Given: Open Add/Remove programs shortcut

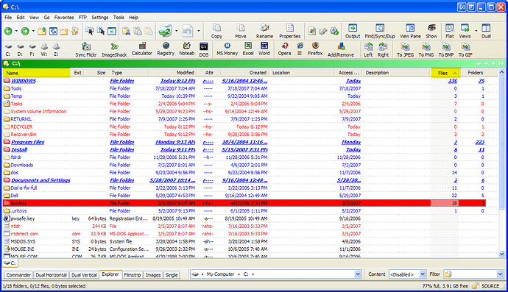Looking at the screenshot, I should (340, 50).
